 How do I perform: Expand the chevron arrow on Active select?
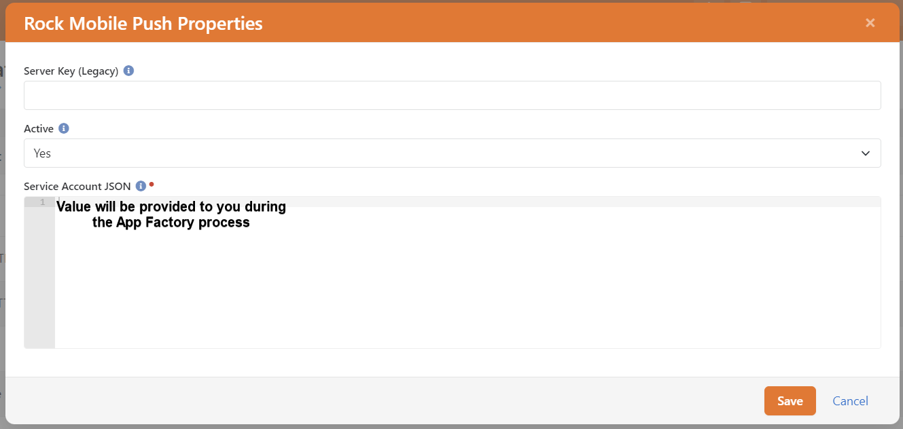(x=866, y=153)
